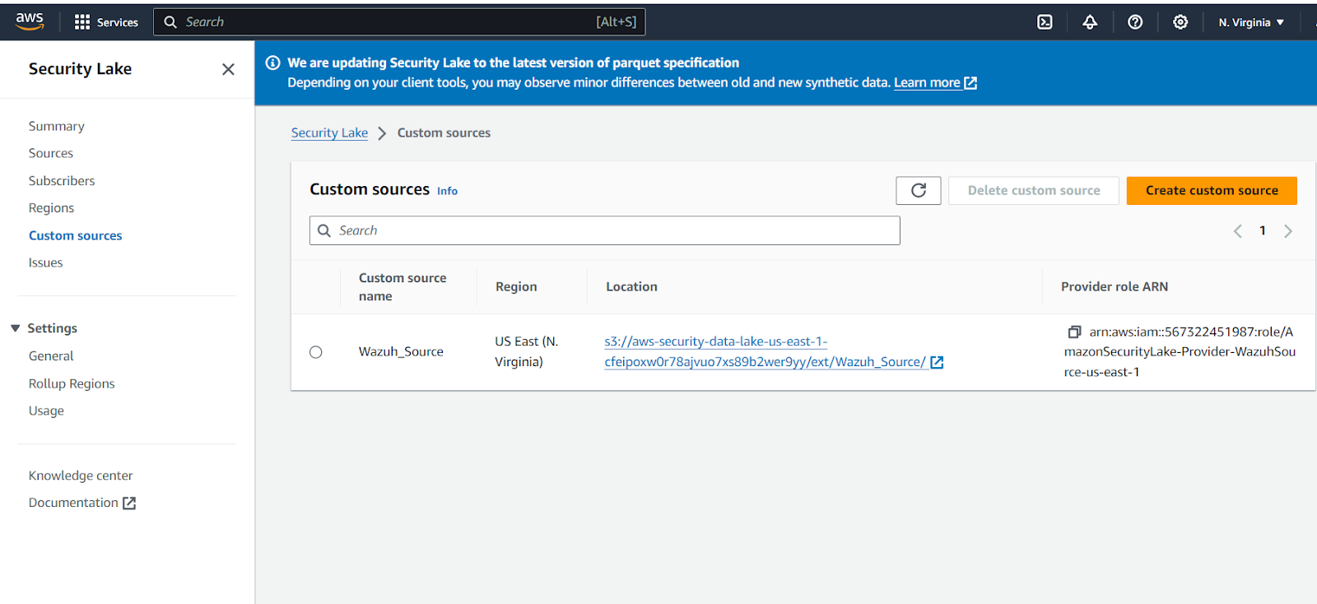1317x604 pixels.
Task: Click the US East (N. Virginia) cell
Action: (527, 351)
